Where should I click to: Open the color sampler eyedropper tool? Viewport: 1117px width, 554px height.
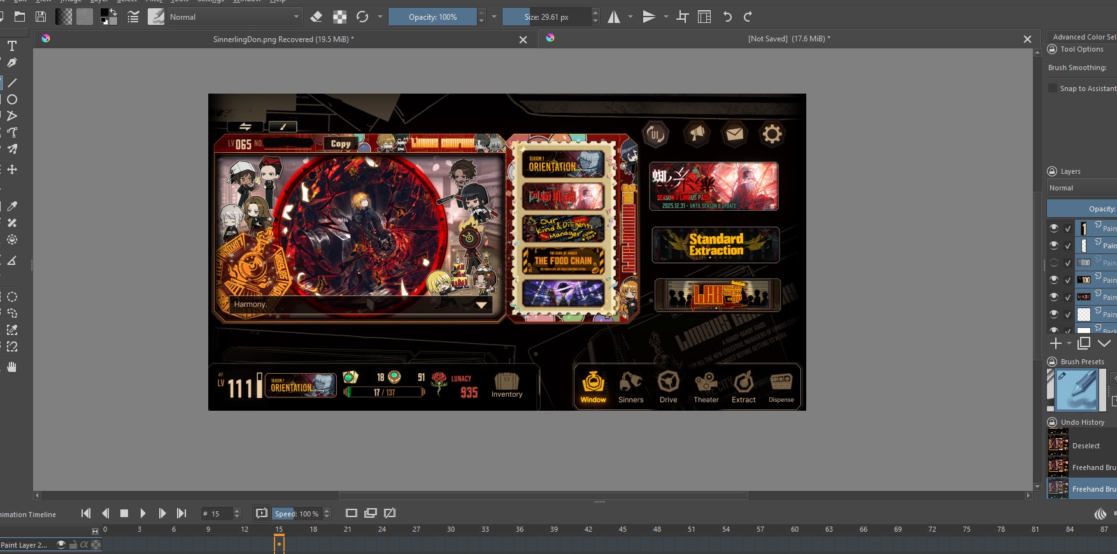pyautogui.click(x=11, y=206)
